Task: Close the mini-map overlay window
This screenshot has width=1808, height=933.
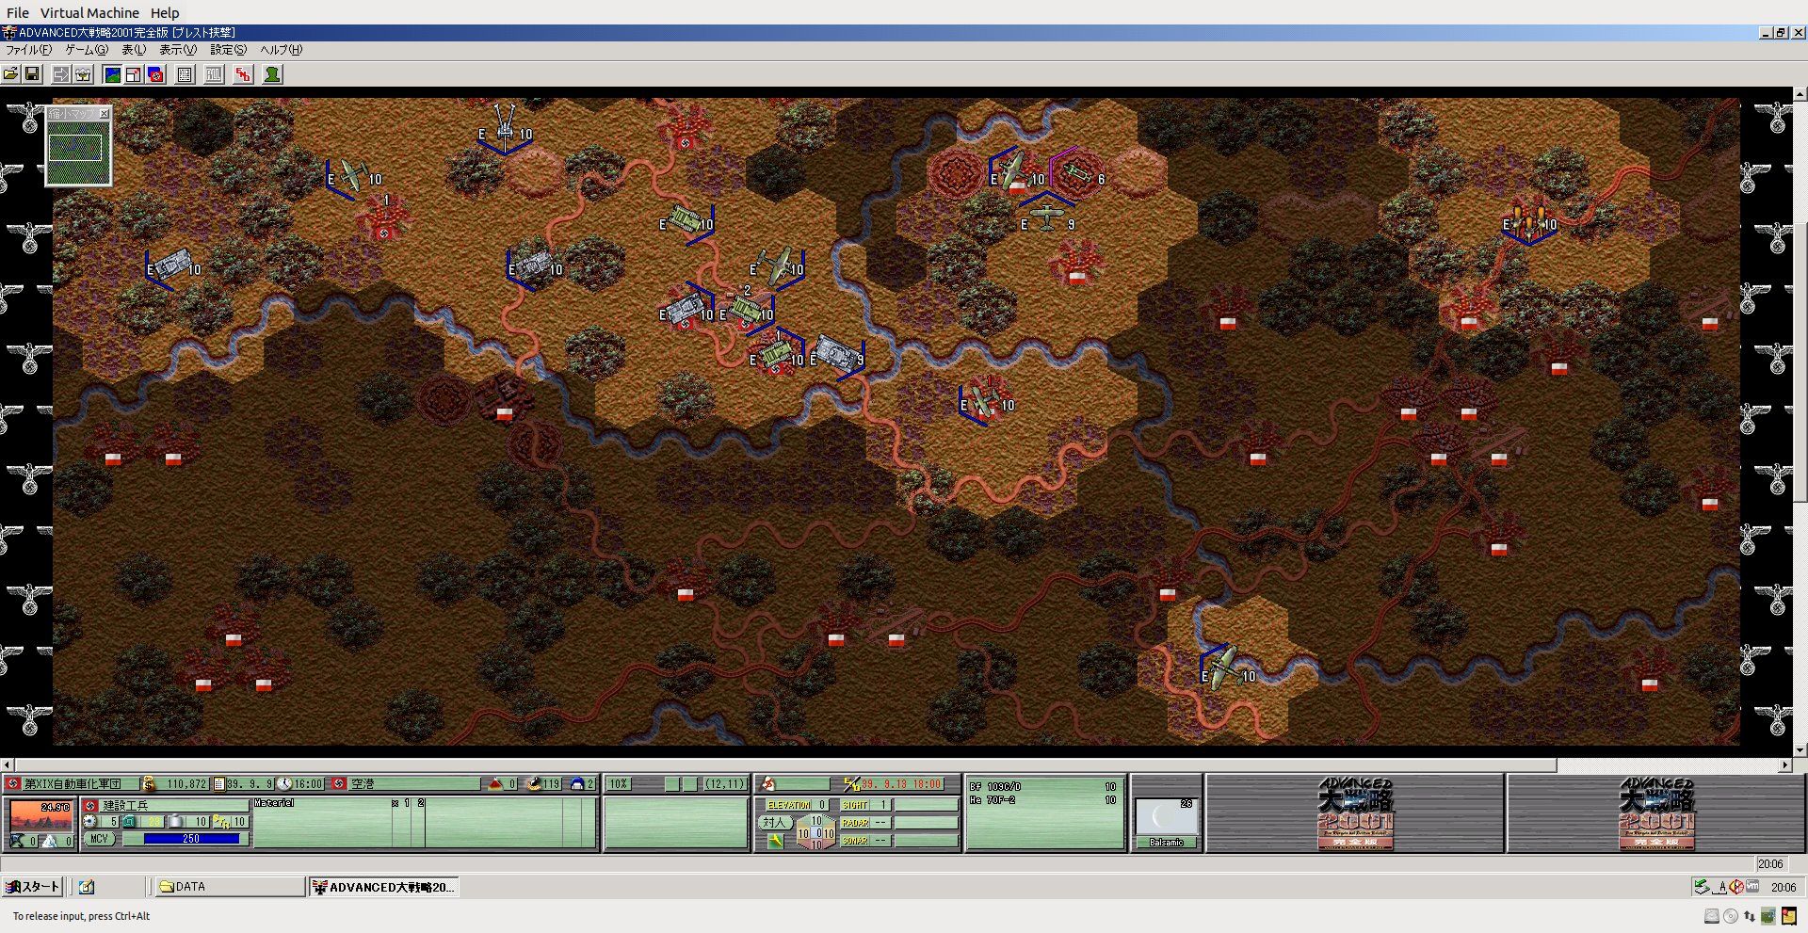Action: (x=104, y=113)
